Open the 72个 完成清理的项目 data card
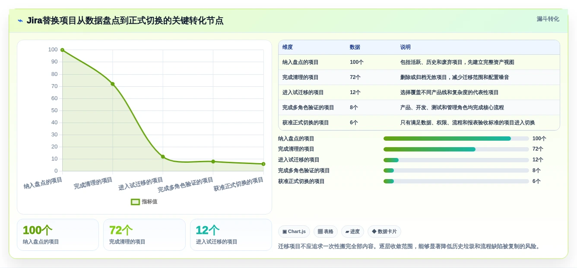The image size is (577, 268). [144, 235]
